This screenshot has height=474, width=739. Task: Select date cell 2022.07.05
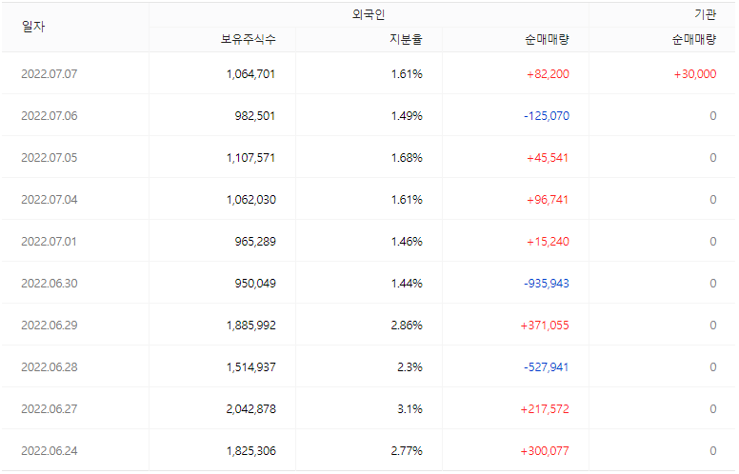pos(50,158)
